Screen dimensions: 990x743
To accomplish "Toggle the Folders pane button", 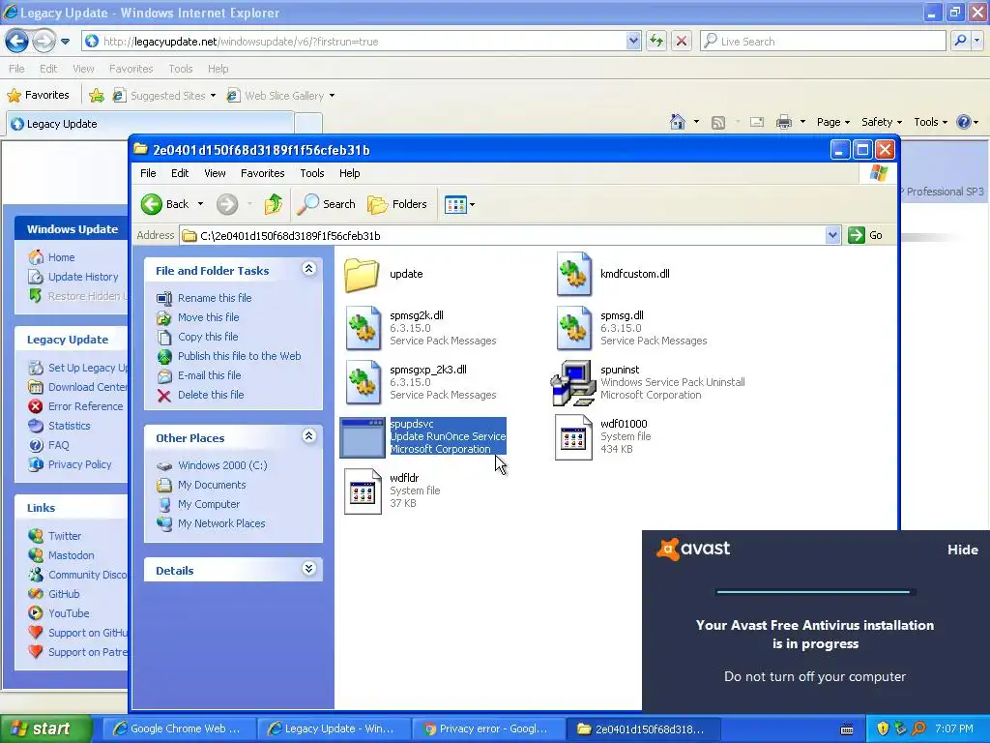I will click(397, 204).
